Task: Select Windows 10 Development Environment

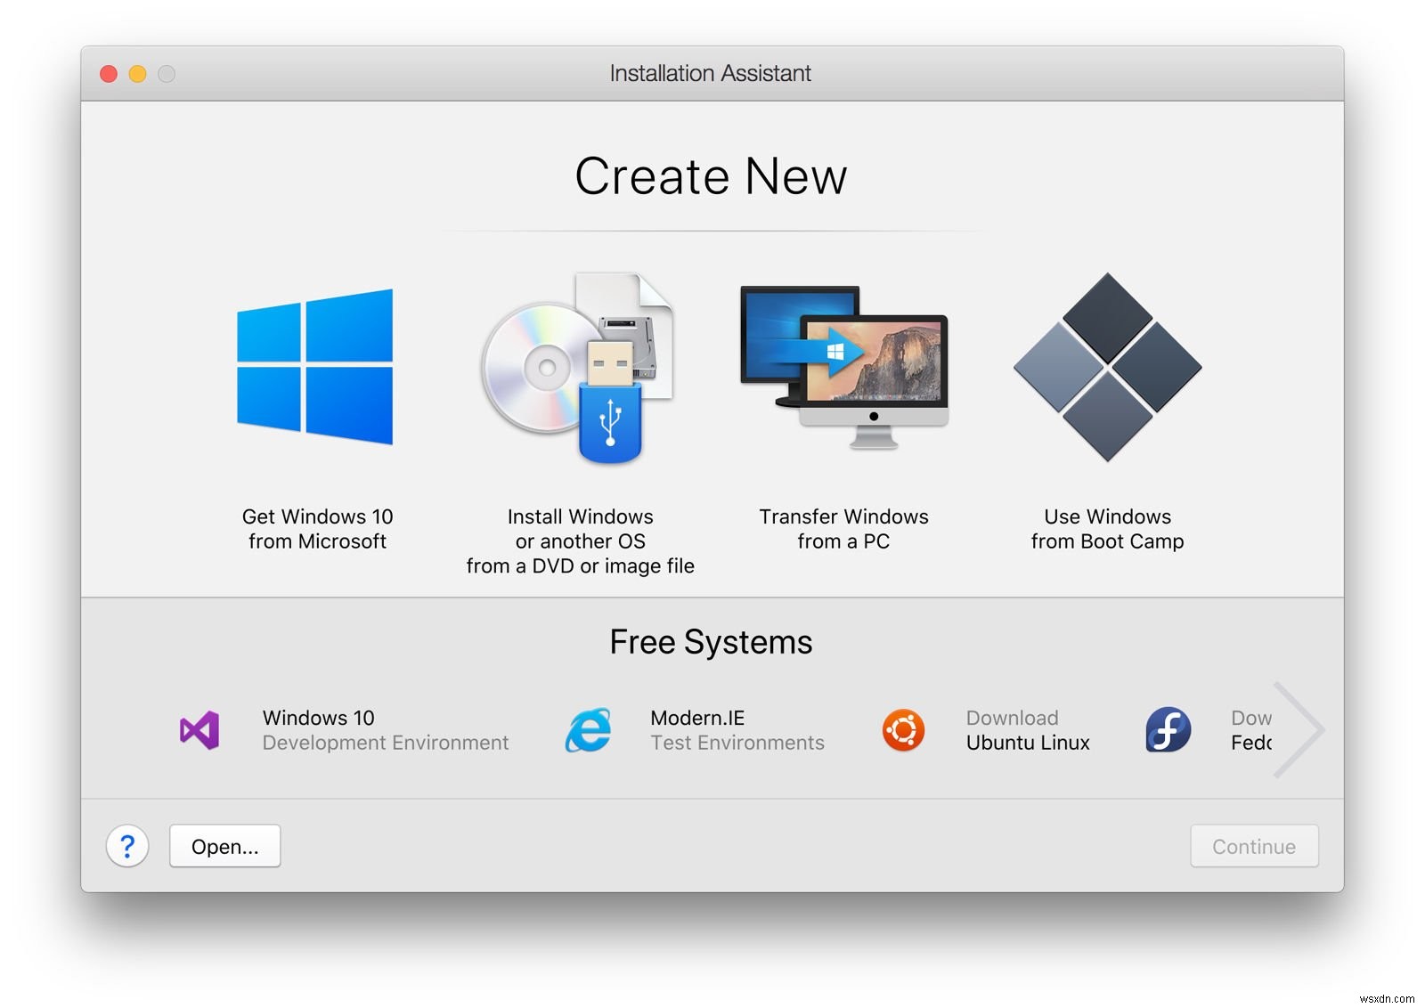Action: (x=385, y=729)
